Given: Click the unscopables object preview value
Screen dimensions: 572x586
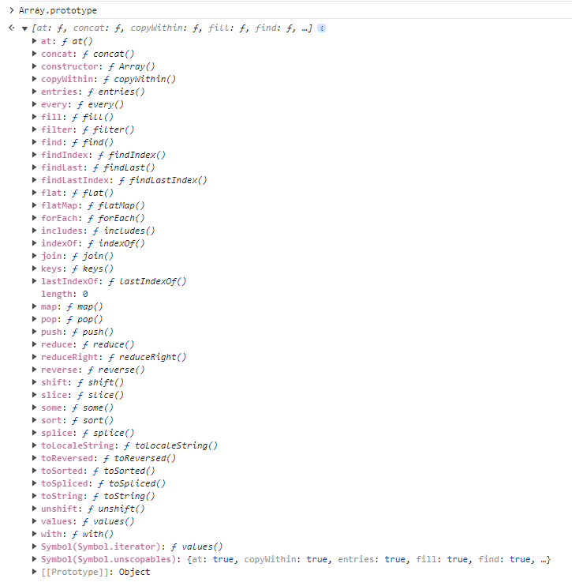Looking at the screenshot, I should click(368, 559).
